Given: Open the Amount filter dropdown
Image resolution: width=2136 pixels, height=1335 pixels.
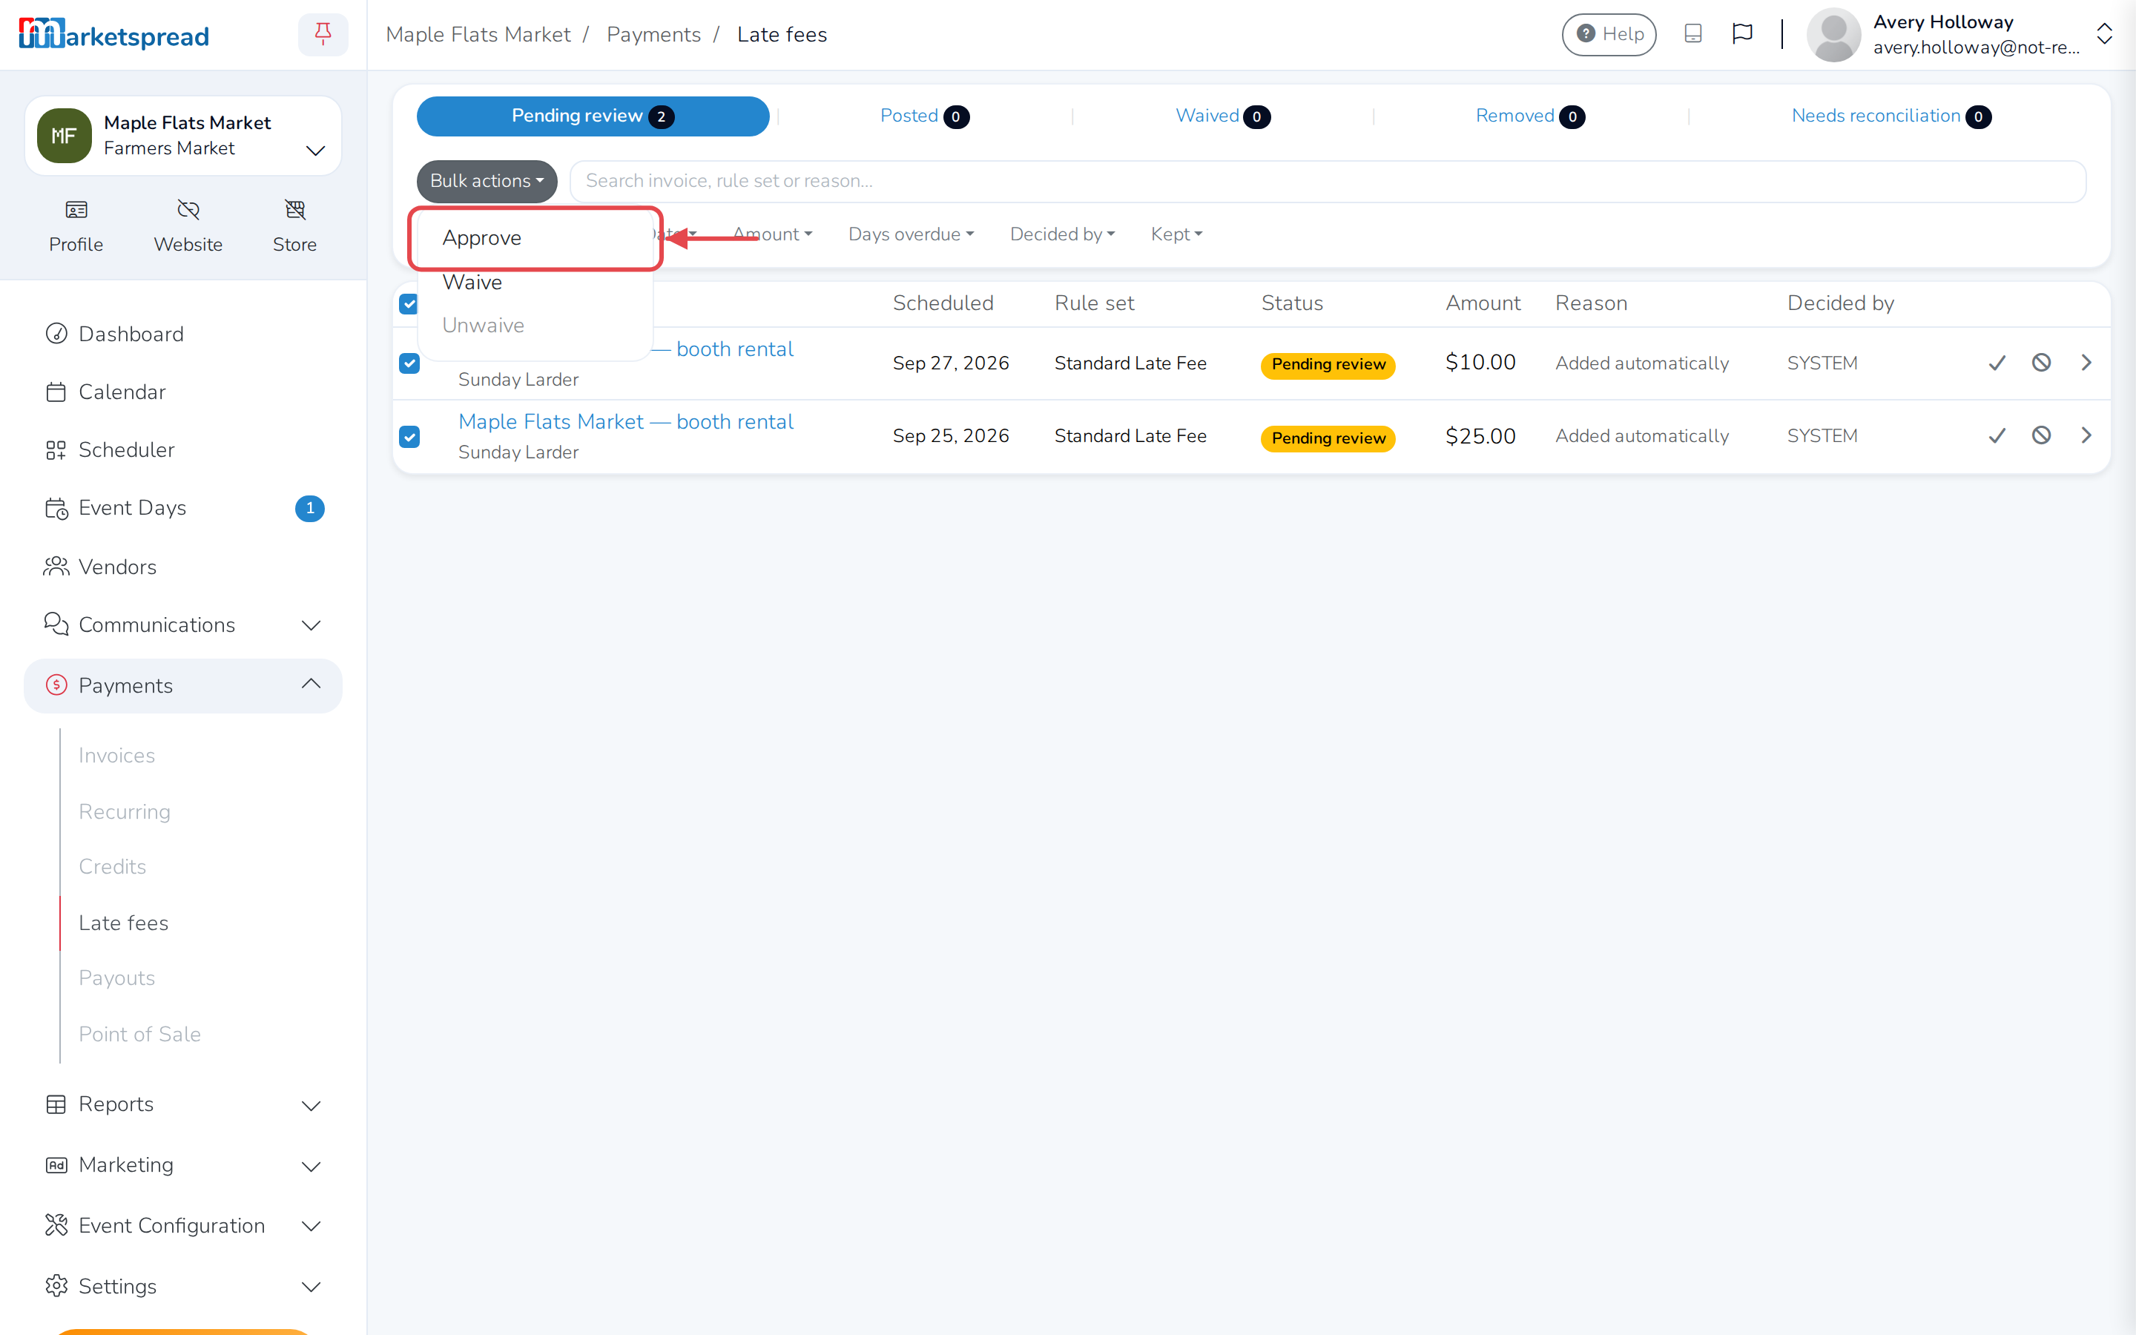Looking at the screenshot, I should pos(772,234).
